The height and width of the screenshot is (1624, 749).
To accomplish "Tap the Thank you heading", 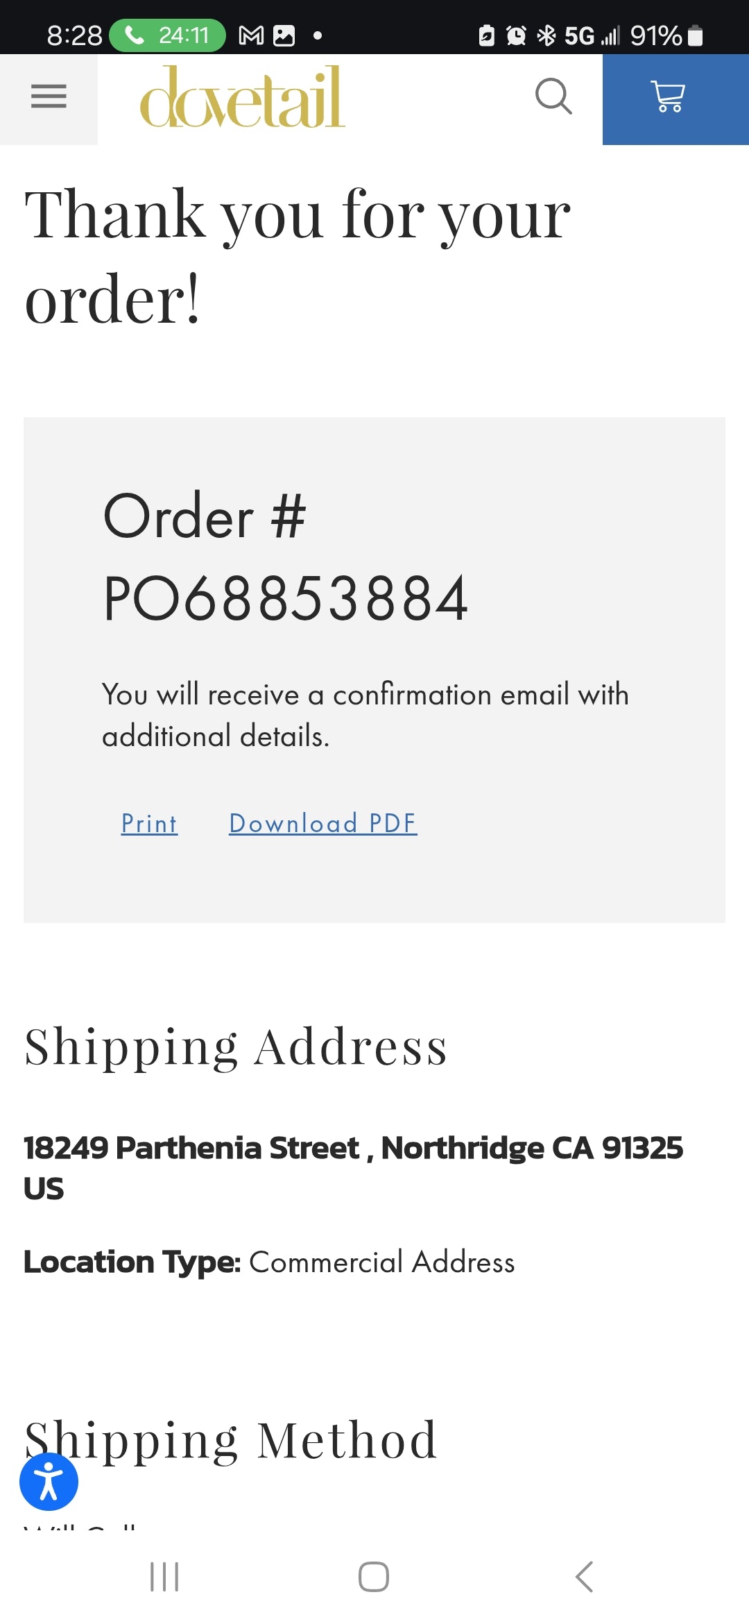I will [x=297, y=255].
